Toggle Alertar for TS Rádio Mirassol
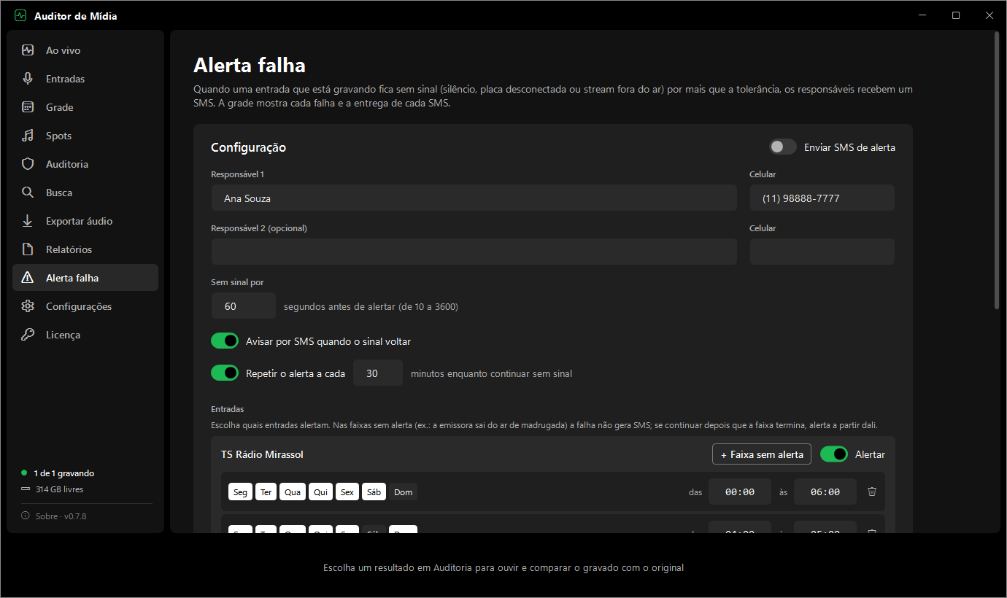Viewport: 1007px width, 598px height. click(x=834, y=454)
